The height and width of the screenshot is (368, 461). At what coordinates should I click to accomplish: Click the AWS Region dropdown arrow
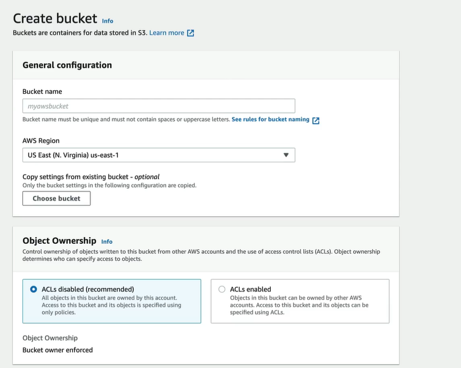click(286, 155)
